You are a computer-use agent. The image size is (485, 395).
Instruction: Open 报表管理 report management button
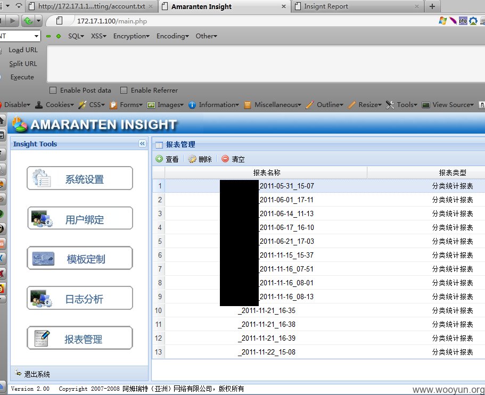80,338
